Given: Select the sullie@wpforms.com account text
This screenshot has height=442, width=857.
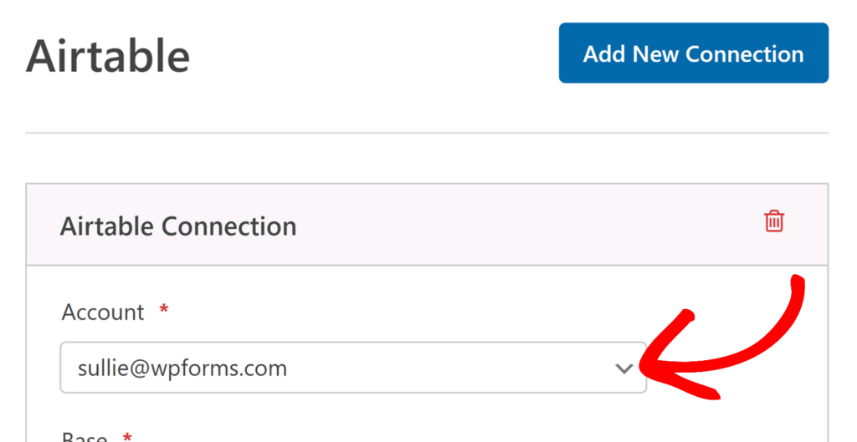Looking at the screenshot, I should [182, 368].
